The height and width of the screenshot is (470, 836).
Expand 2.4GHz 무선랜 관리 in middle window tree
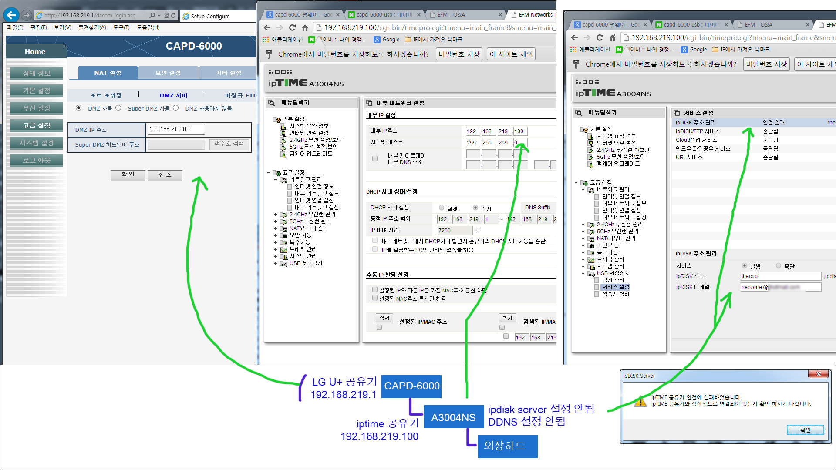point(276,215)
